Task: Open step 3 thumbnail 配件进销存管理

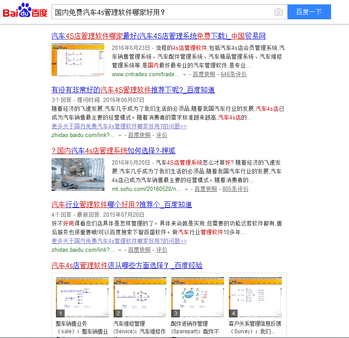Action: (x=197, y=297)
